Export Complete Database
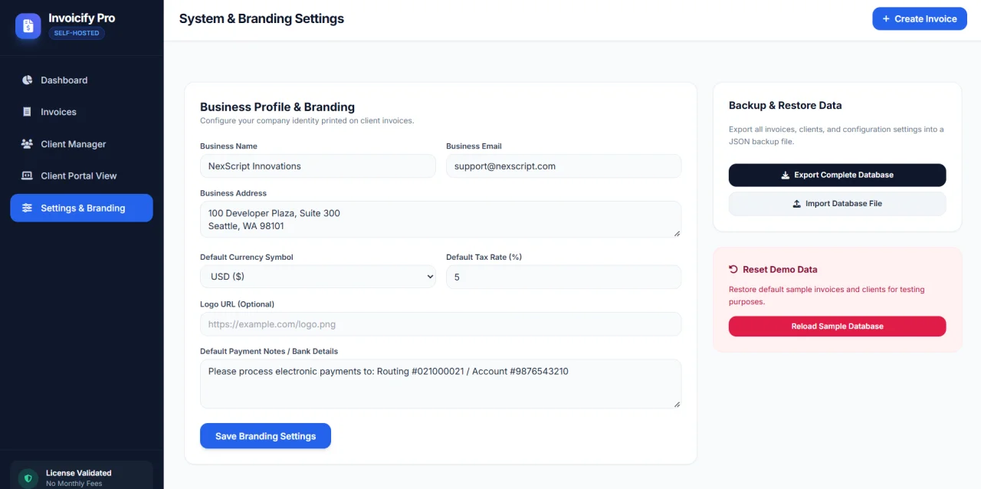 point(837,175)
